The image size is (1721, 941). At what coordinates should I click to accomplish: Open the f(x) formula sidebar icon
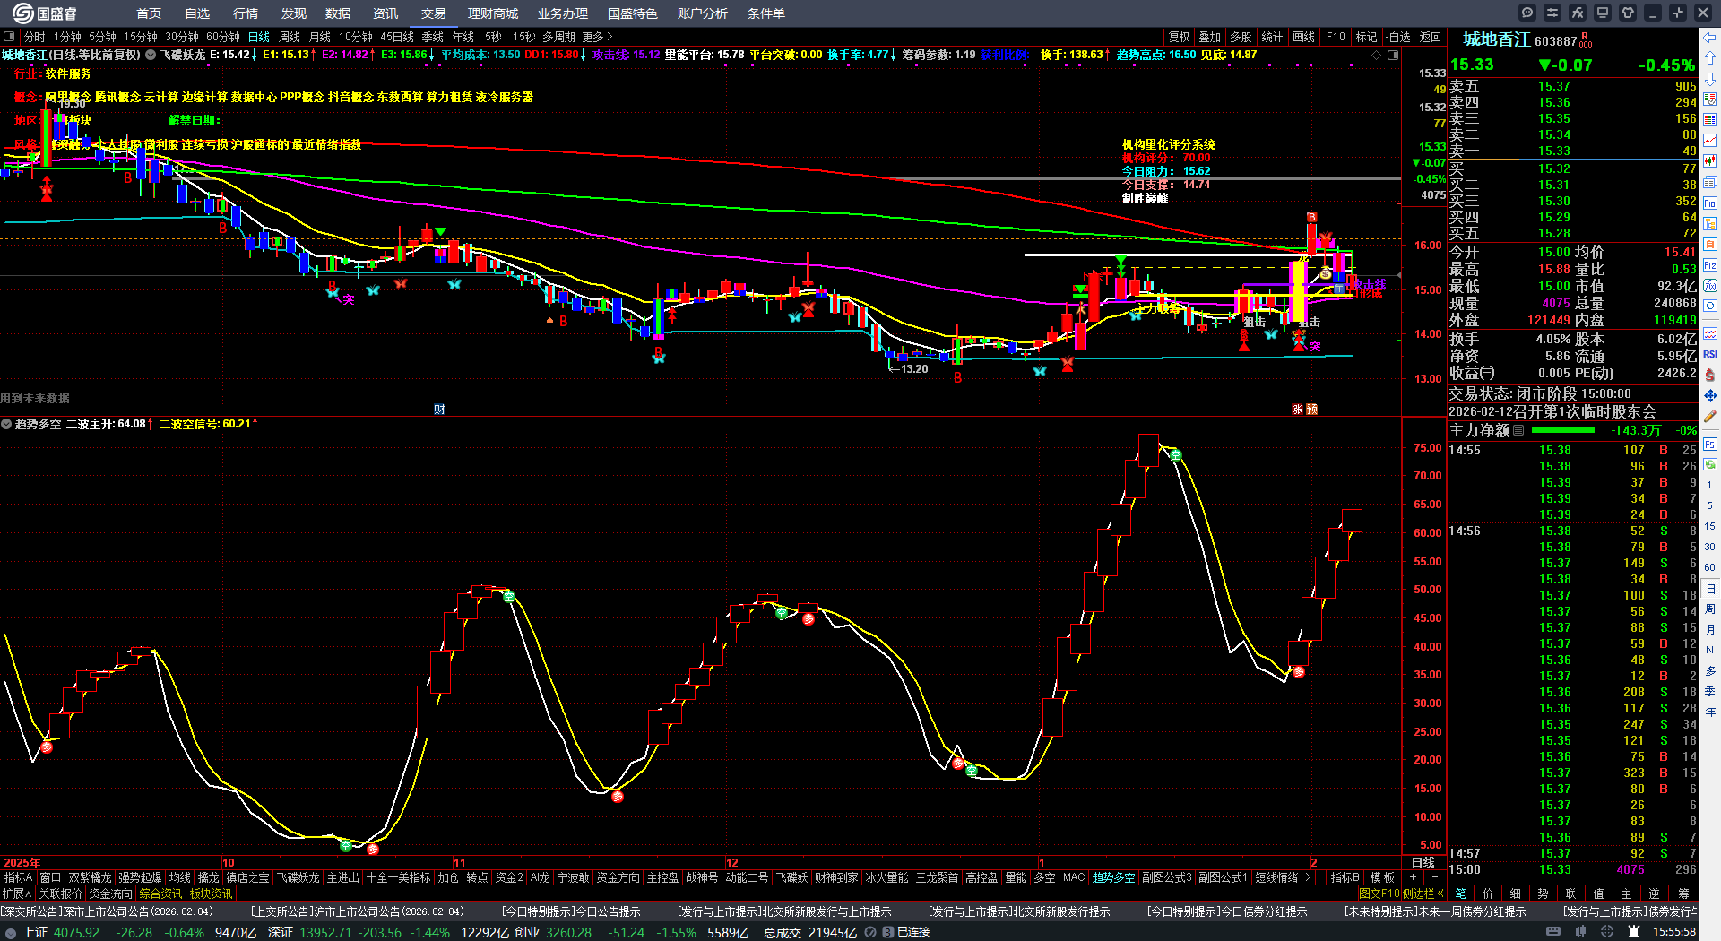1710,286
